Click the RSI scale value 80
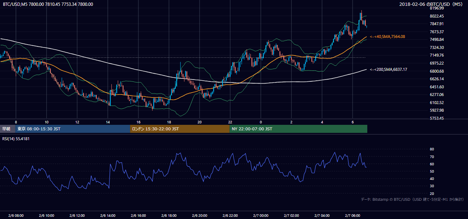Image resolution: width=468 pixels, height=219 pixels. tap(432, 149)
